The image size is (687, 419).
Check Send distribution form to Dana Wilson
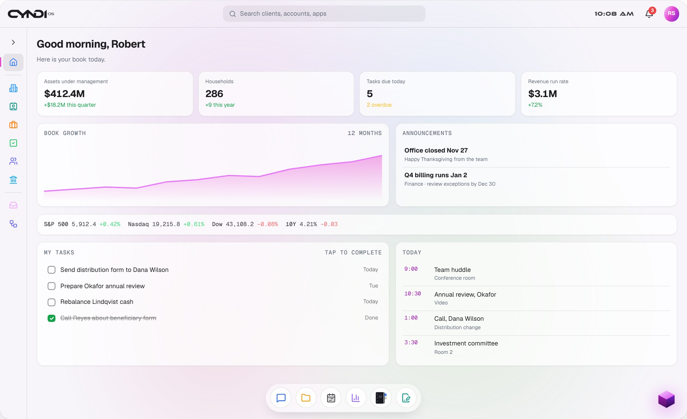(52, 270)
